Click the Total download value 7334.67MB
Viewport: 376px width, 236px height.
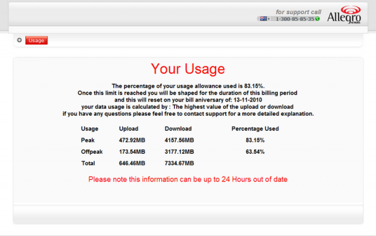pos(179,163)
